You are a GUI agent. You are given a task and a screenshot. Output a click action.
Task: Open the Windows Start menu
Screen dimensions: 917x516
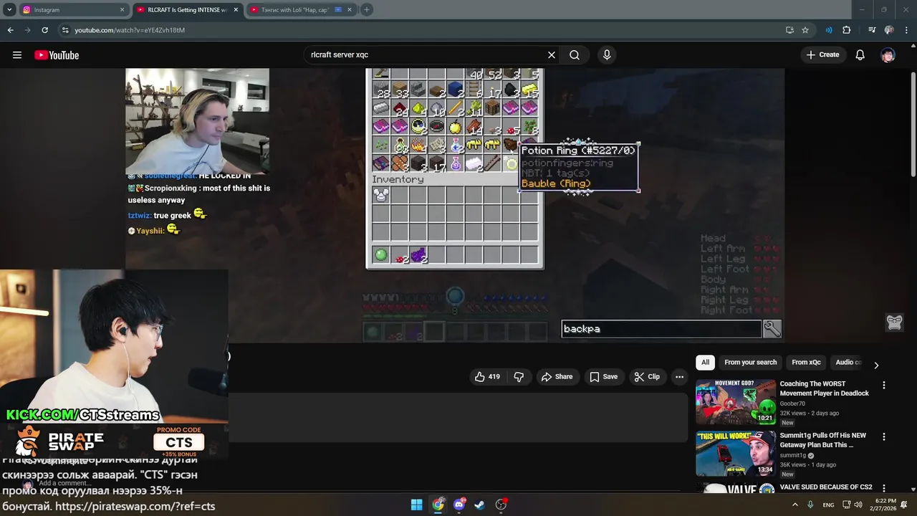point(416,505)
